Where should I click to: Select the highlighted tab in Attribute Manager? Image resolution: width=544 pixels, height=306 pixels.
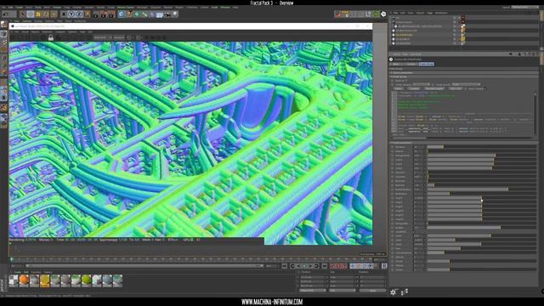[426, 65]
